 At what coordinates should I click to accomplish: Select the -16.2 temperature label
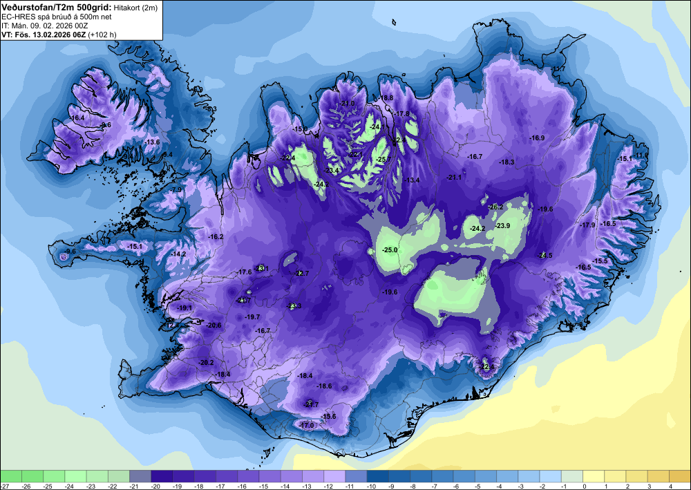216,236
